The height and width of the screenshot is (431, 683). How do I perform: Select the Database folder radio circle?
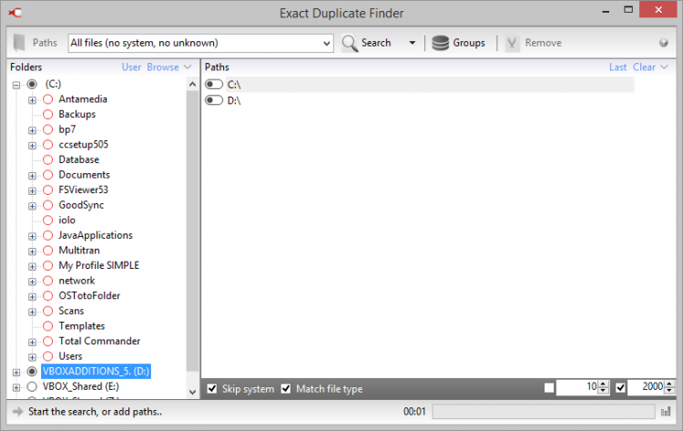point(48,159)
